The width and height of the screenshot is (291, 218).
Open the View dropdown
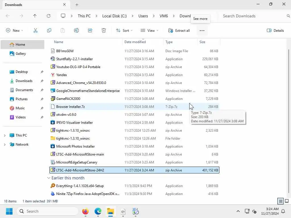pos(149,31)
